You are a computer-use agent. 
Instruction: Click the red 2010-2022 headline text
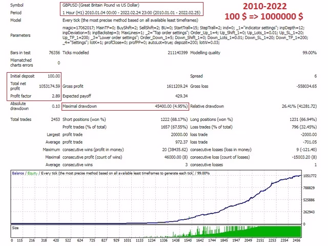pyautogui.click(x=264, y=7)
